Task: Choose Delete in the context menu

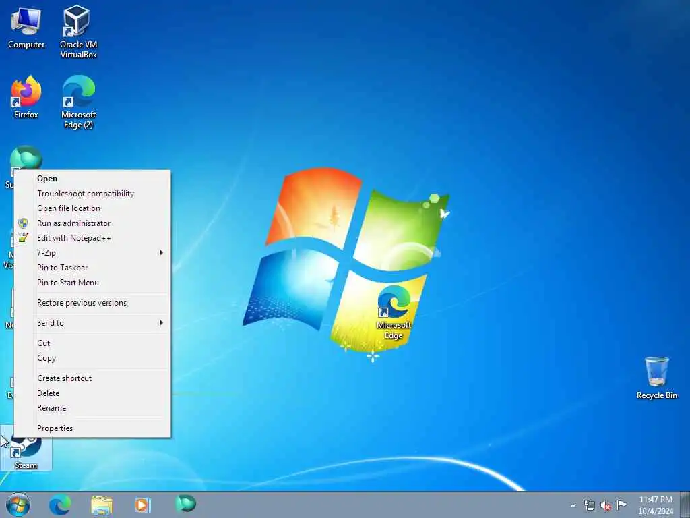Action: (92, 393)
